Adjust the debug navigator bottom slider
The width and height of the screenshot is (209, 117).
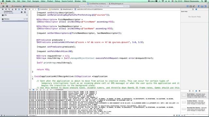pyautogui.click(x=16, y=115)
